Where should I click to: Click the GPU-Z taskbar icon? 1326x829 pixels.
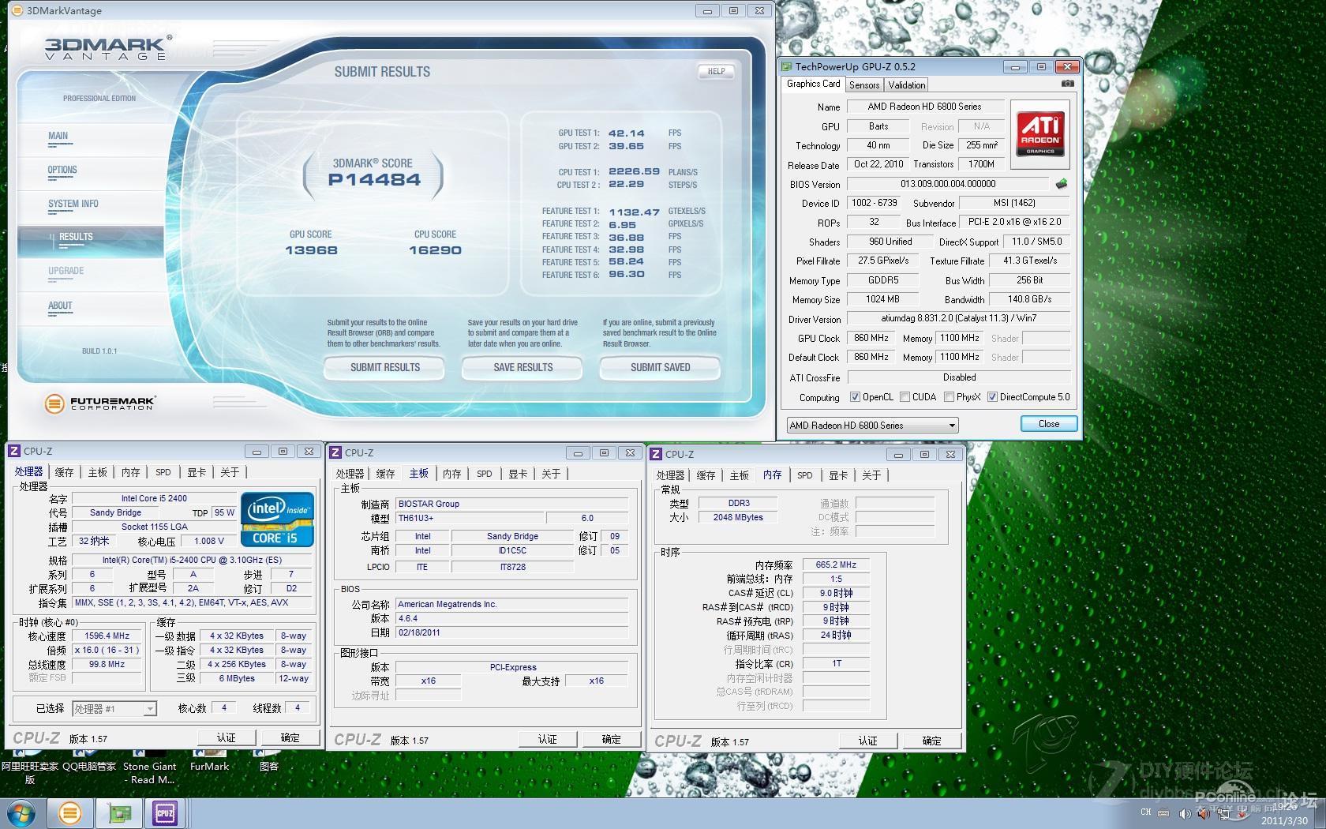pos(119,813)
